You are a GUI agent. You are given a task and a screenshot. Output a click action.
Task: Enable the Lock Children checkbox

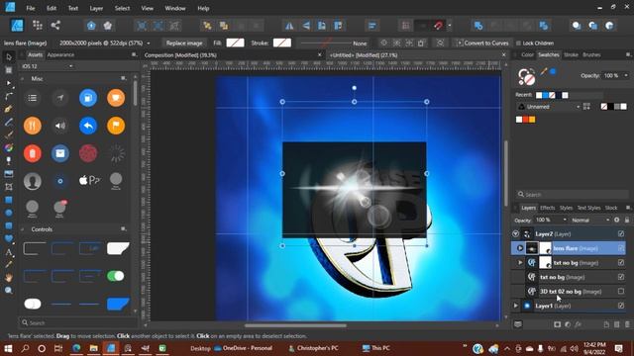pos(518,44)
